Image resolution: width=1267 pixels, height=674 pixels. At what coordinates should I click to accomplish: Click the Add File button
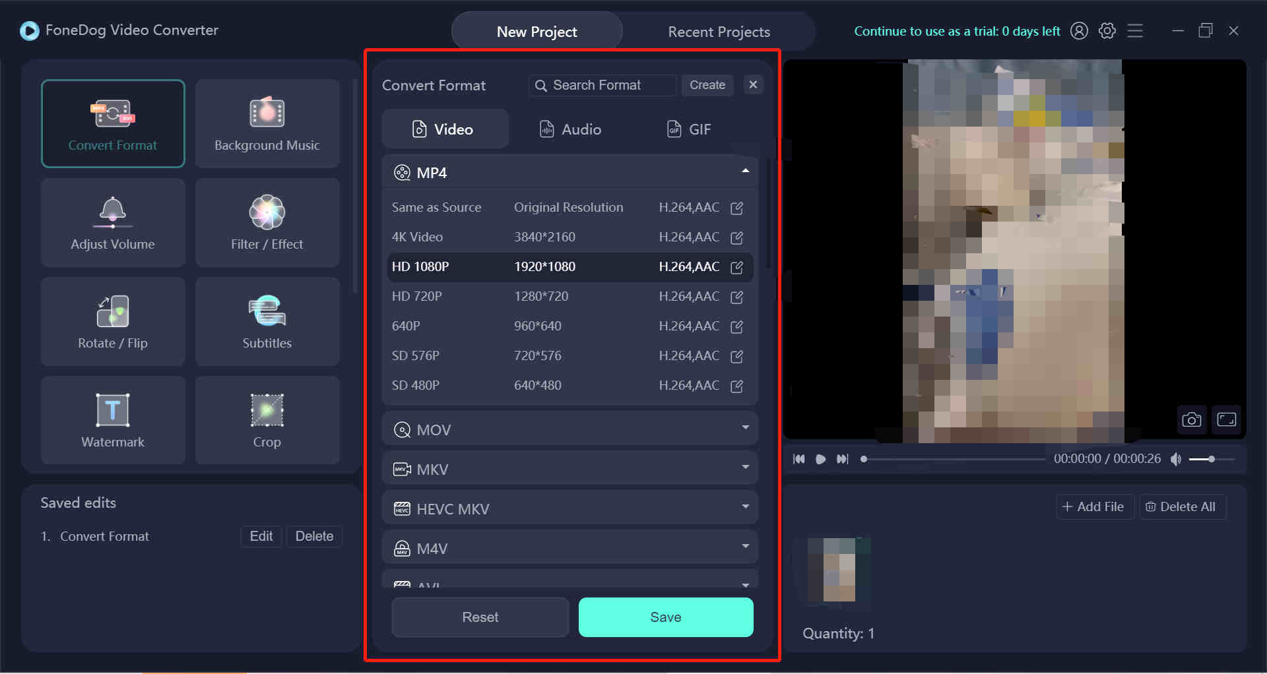coord(1095,506)
